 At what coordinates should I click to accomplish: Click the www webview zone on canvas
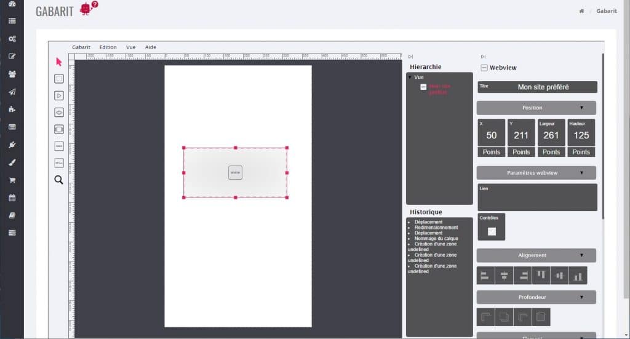pos(236,173)
